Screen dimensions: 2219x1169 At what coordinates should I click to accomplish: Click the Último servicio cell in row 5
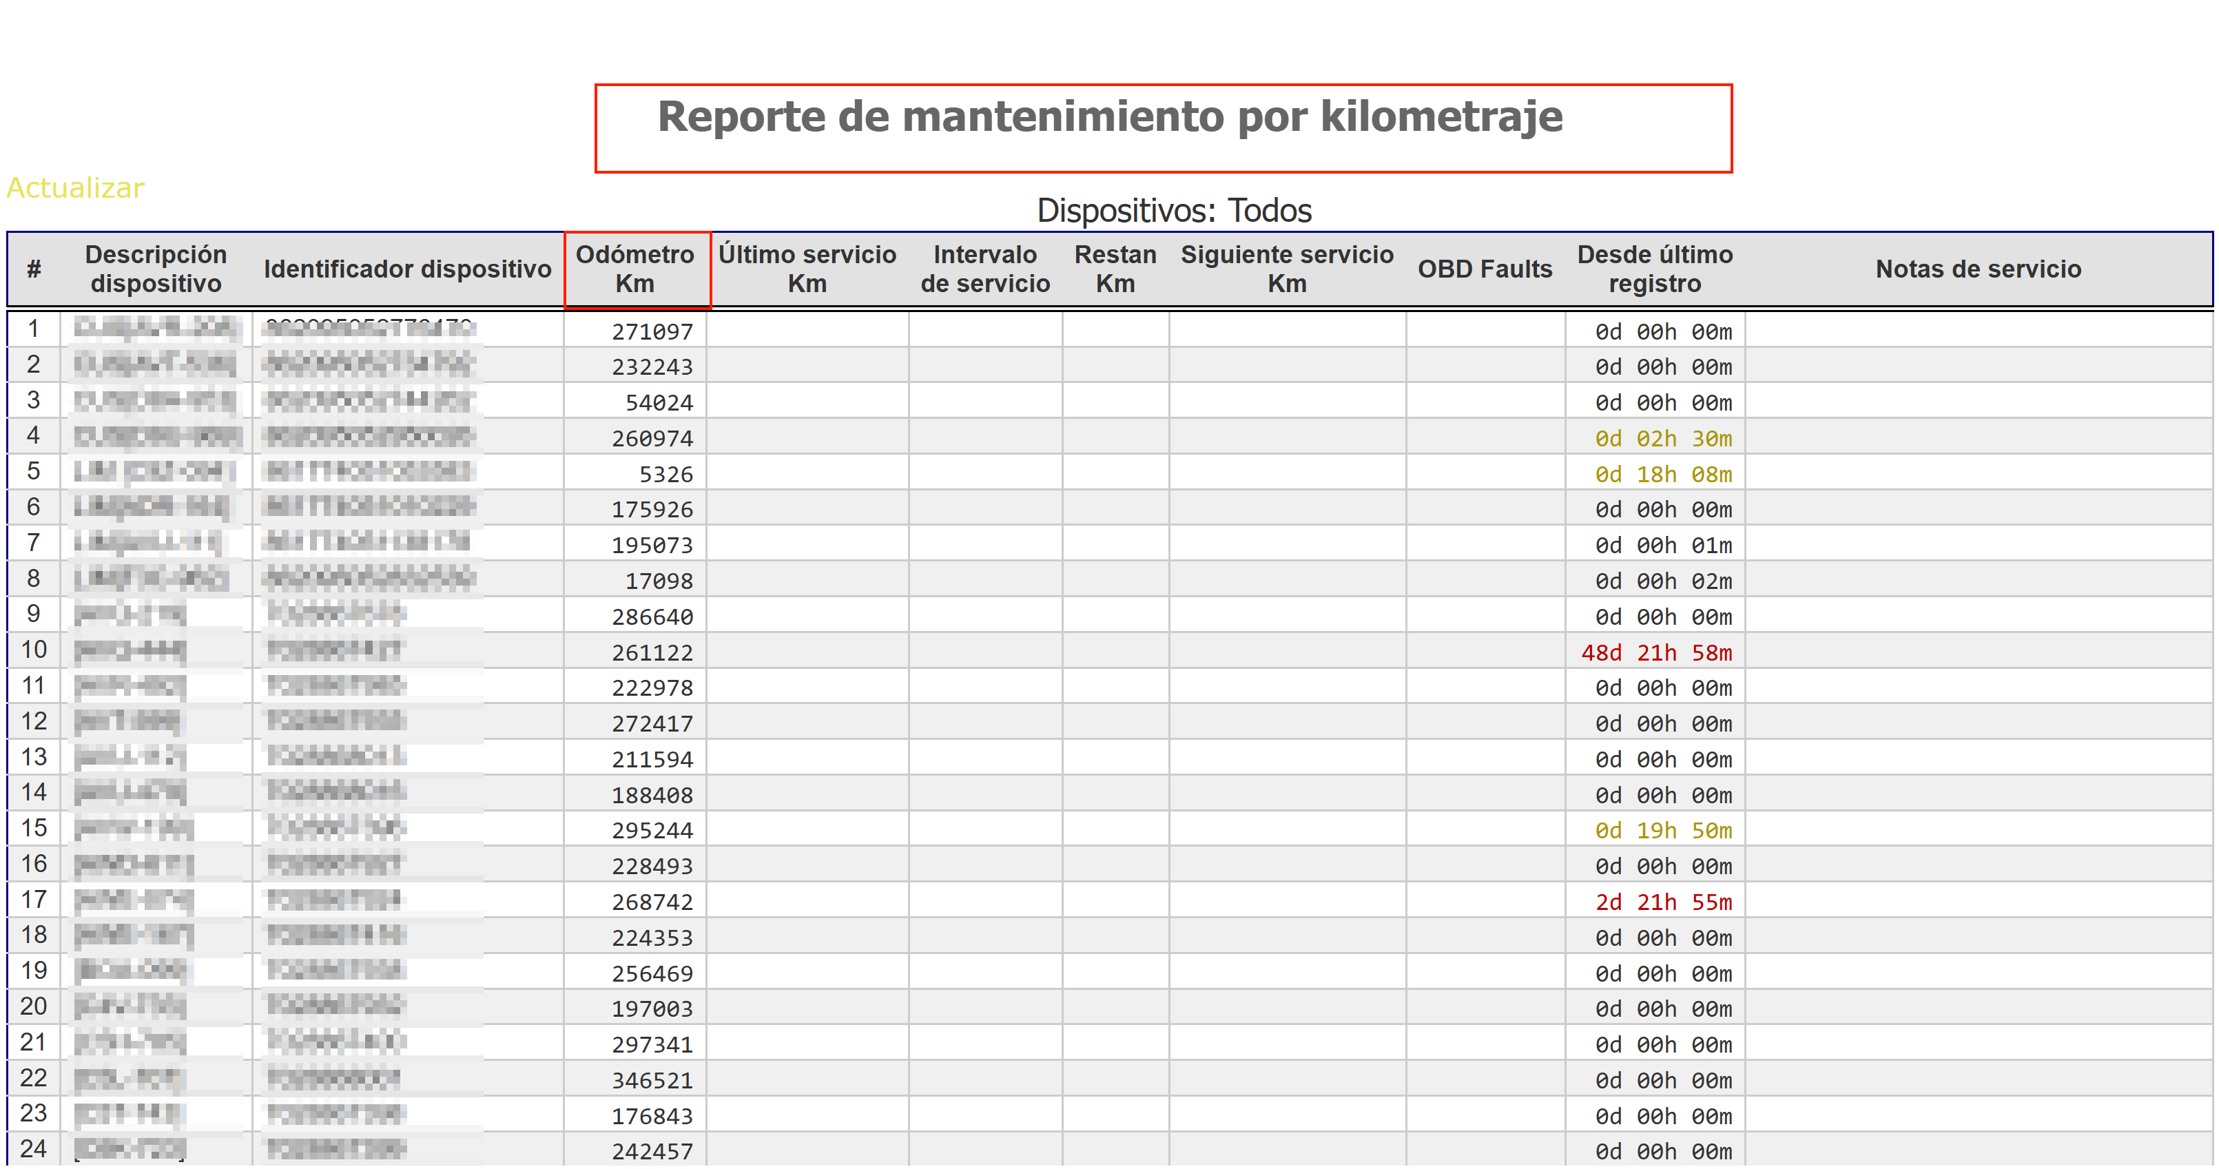click(x=806, y=474)
